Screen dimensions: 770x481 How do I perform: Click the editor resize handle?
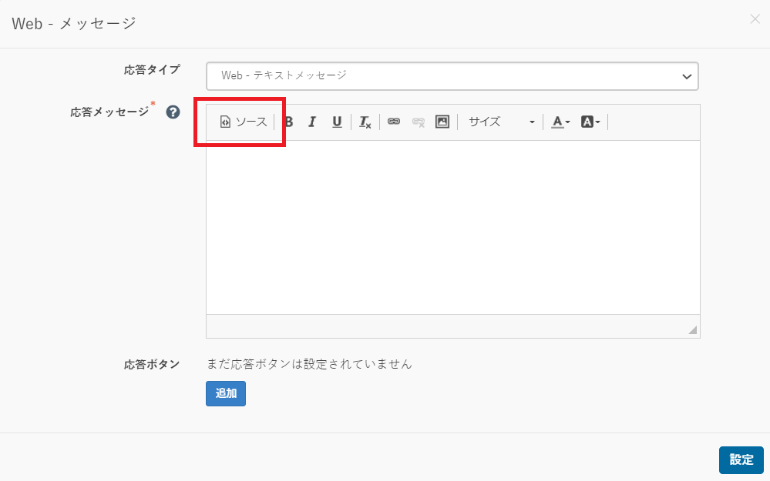point(692,330)
